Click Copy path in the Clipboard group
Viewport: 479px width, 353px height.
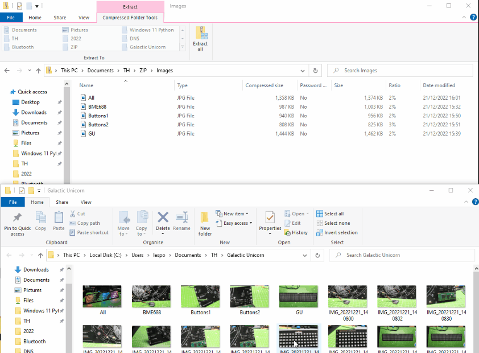point(86,223)
